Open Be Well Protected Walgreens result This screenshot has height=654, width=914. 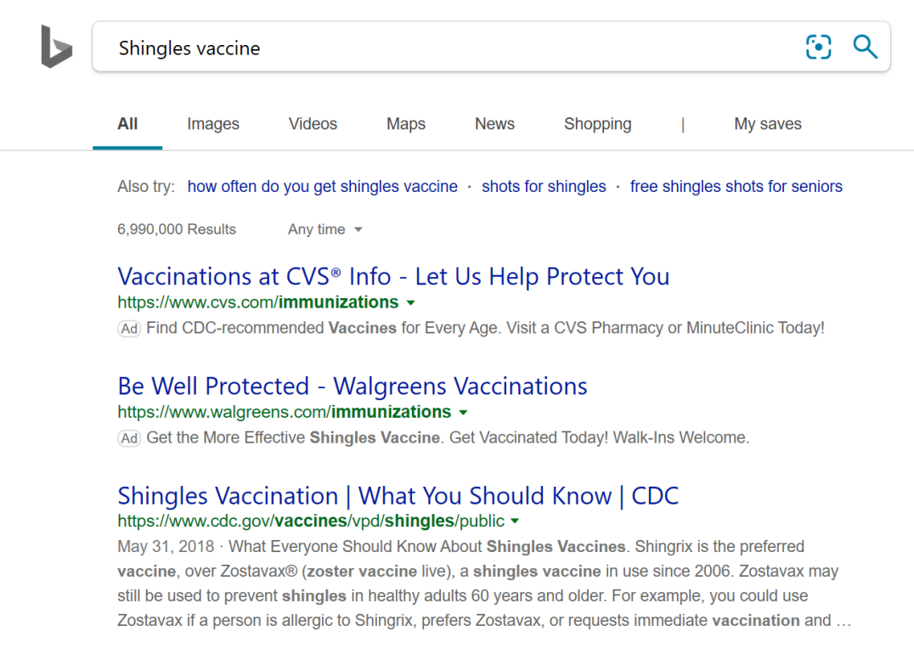coord(352,386)
